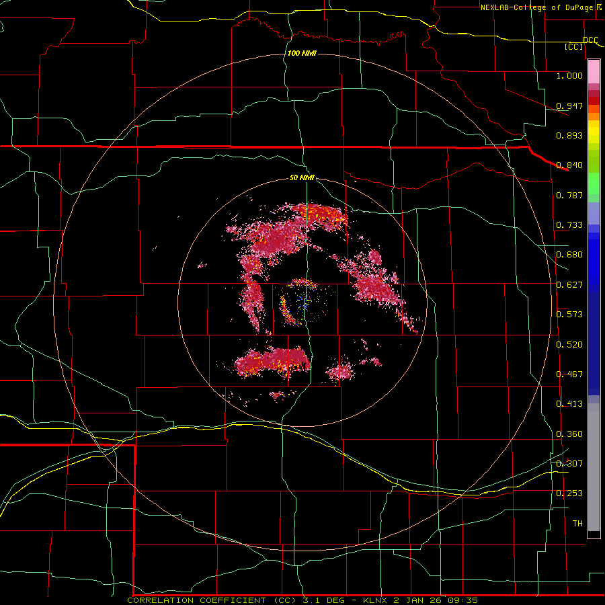605x605 pixels.
Task: Click the 0.627 scale value
Action: 569,285
